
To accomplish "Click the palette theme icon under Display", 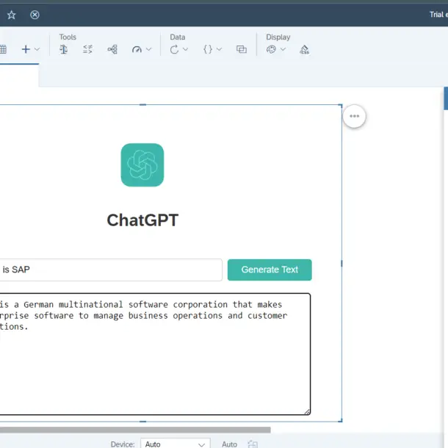I will tap(271, 49).
